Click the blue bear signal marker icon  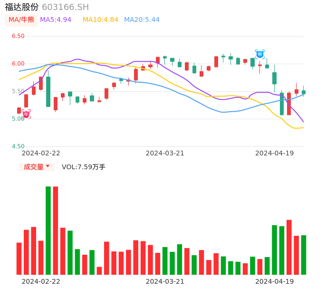tap(260, 54)
